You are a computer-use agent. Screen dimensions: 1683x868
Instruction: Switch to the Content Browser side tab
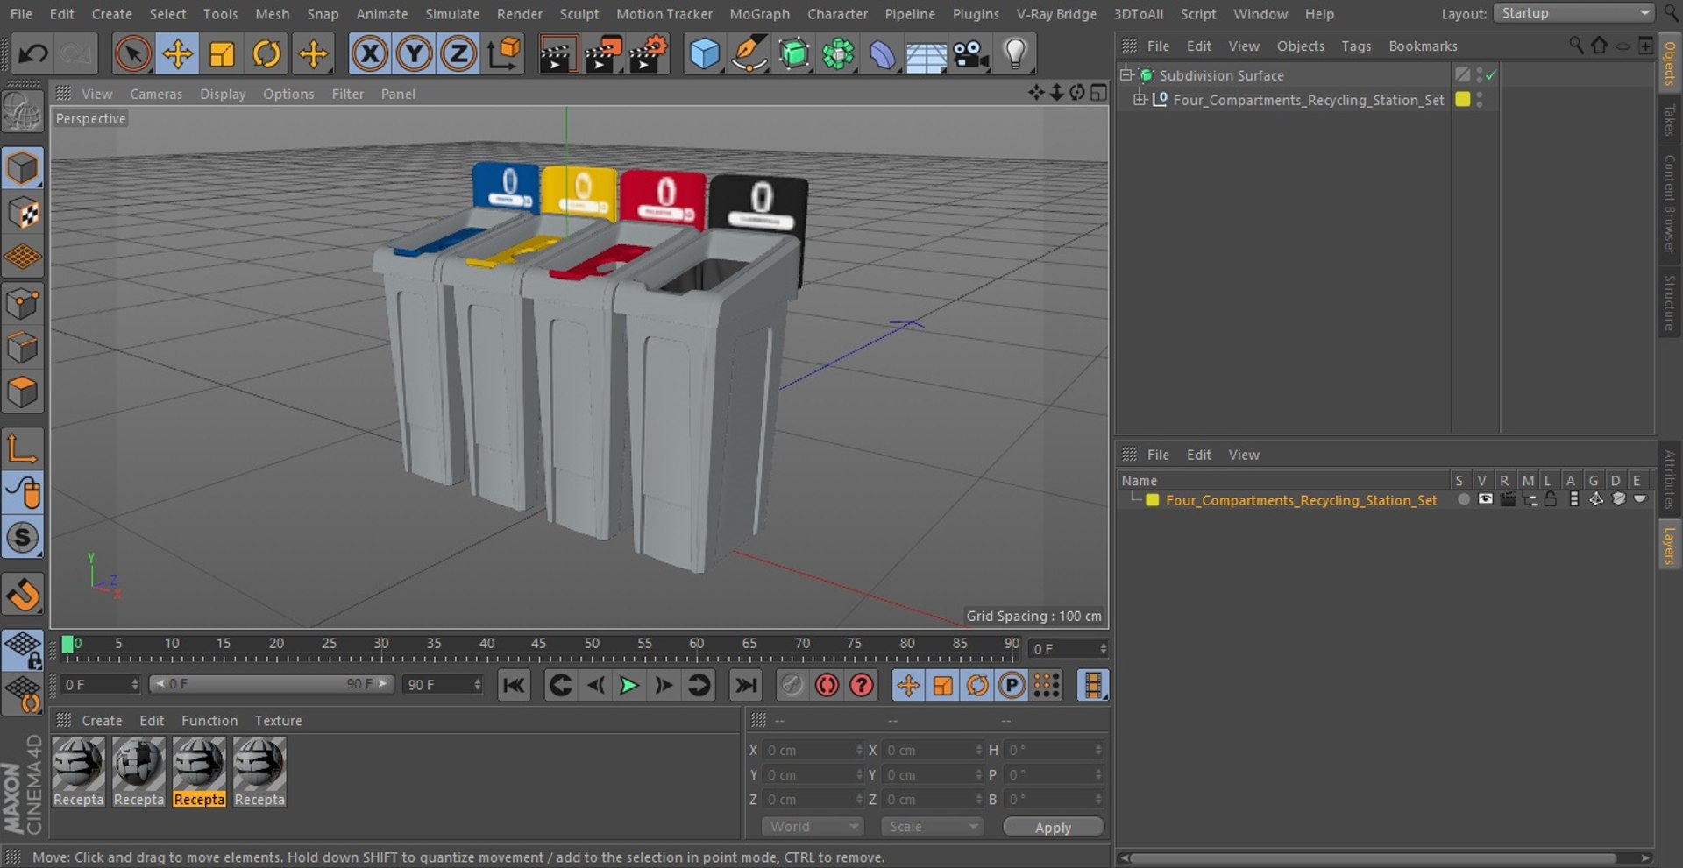click(1669, 204)
